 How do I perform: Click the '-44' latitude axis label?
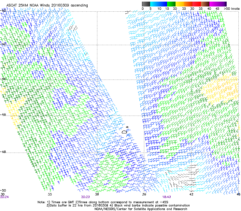(x=3, y=79)
